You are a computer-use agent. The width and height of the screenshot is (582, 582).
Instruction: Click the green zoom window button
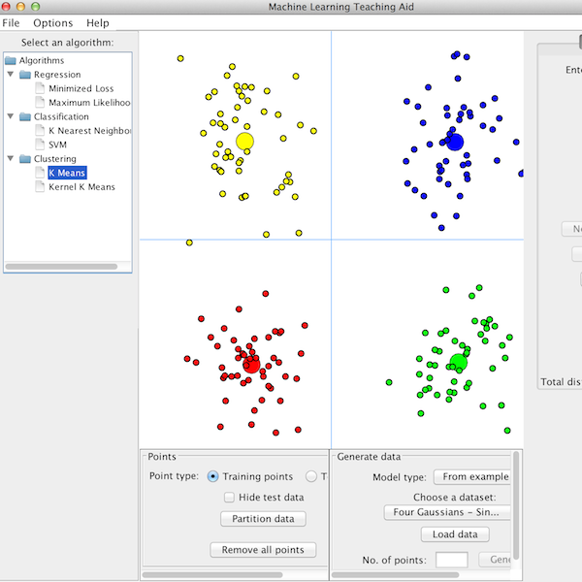(35, 7)
